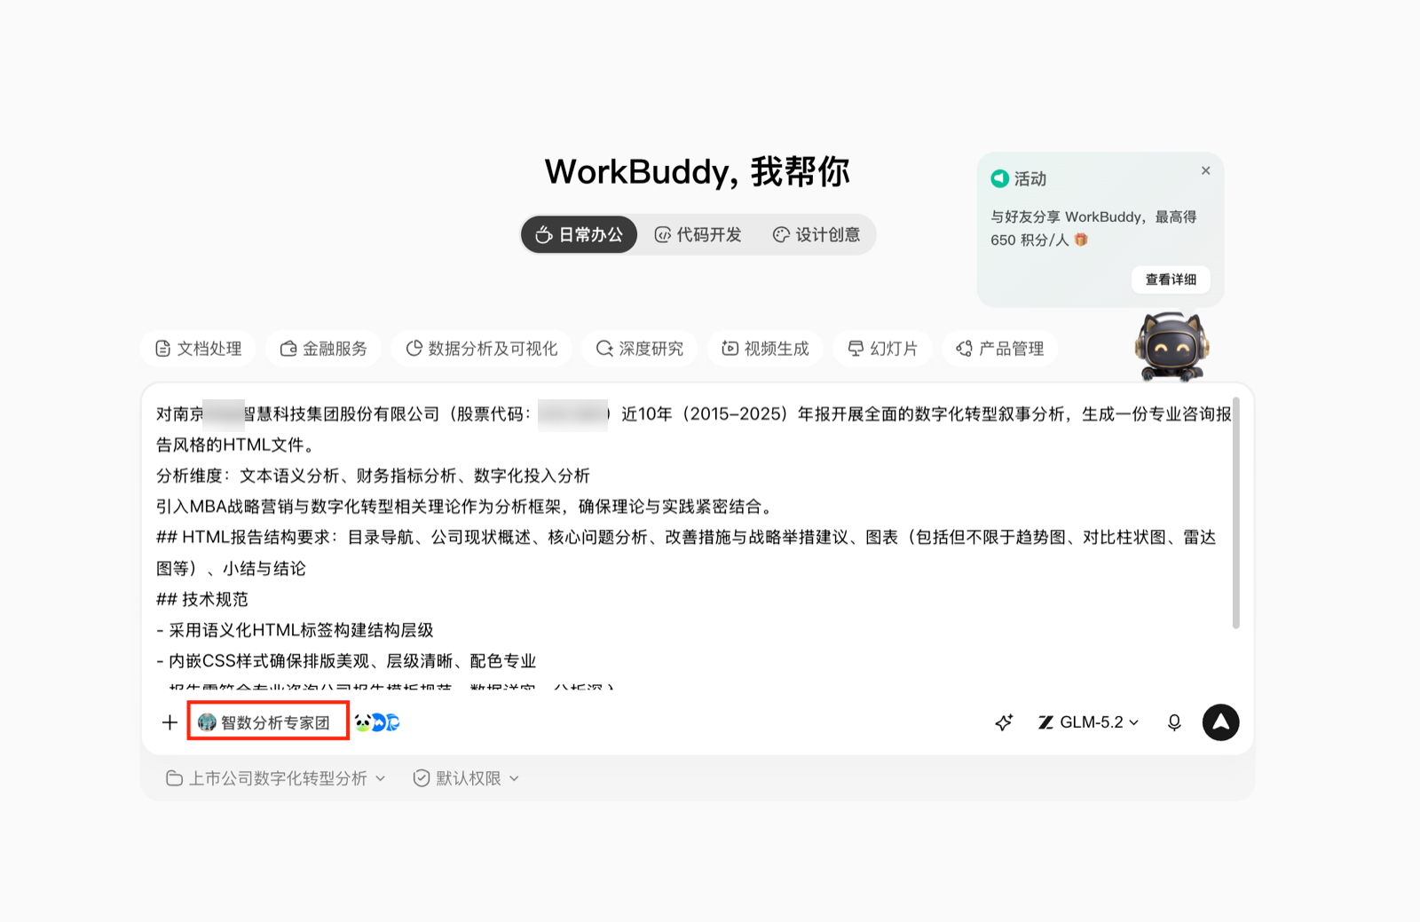Choose the 产品管理 category chip
Image resolution: width=1420 pixels, height=922 pixels.
coord(999,349)
